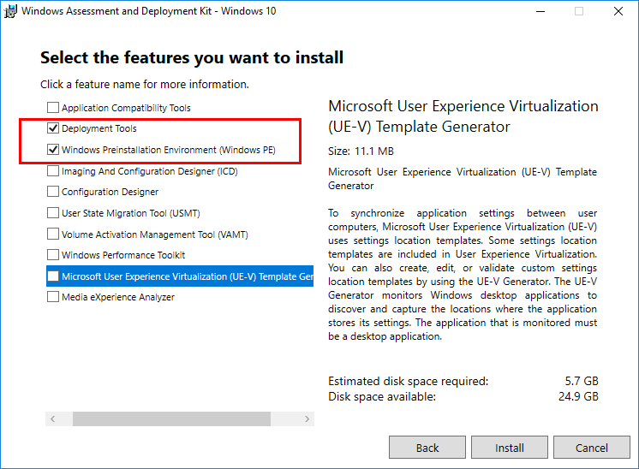The height and width of the screenshot is (469, 639).
Task: Select the Windows Performance Toolkit feature name
Action: [123, 255]
